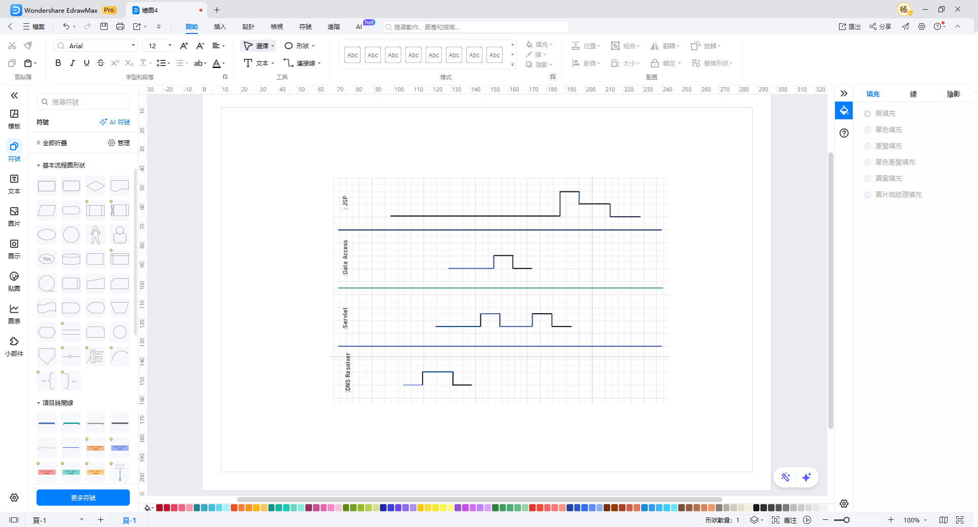978x527 pixels.
Task: Select the 漸變填充 gradient fill option
Action: pyautogui.click(x=867, y=146)
